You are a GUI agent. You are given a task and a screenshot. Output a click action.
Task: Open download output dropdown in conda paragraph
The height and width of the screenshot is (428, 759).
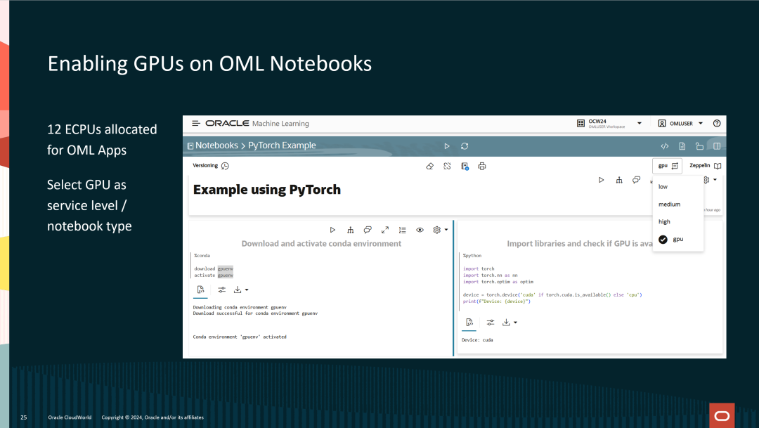pos(240,290)
